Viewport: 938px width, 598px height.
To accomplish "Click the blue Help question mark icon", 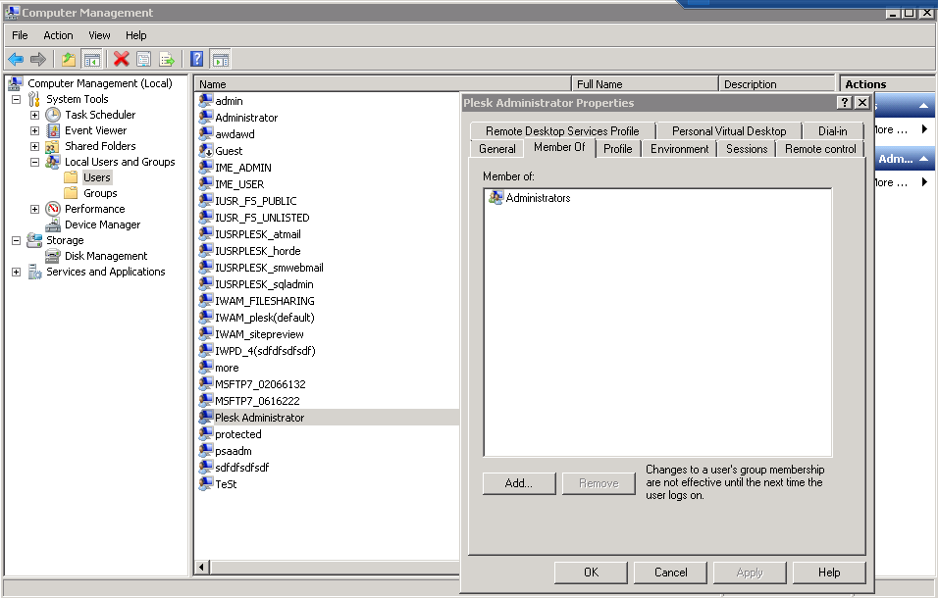I will (x=197, y=59).
